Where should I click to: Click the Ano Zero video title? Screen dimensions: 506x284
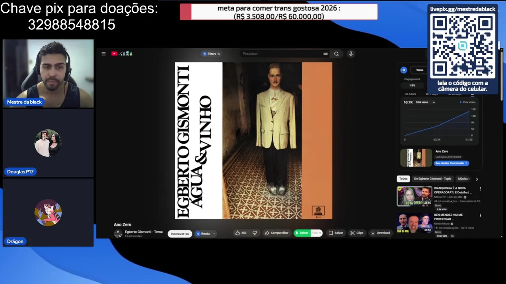[123, 224]
